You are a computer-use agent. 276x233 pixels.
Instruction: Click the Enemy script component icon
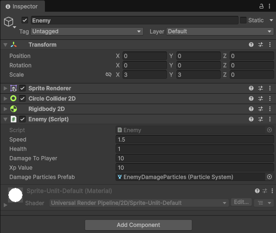(14, 119)
